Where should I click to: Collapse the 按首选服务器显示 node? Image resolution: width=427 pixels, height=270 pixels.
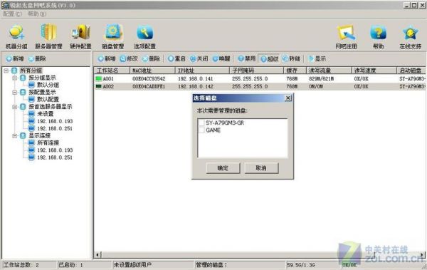15,107
